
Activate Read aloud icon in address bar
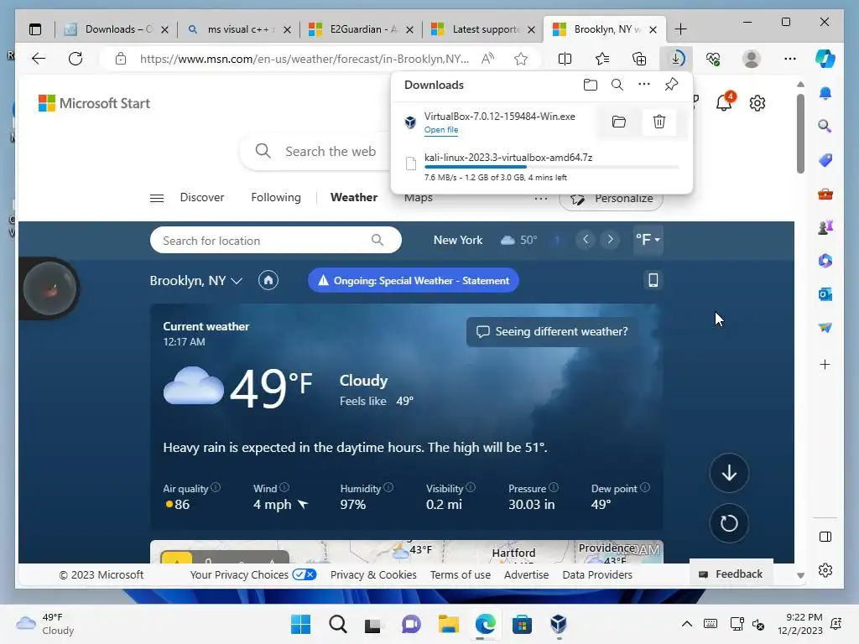click(487, 59)
